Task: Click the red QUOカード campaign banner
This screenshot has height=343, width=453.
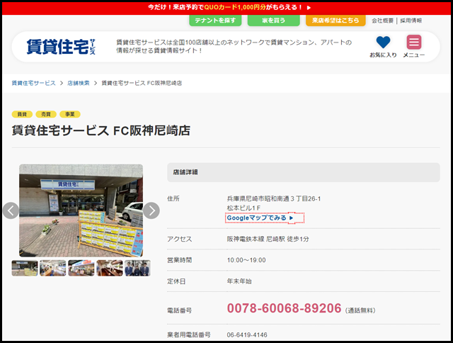Action: 226,7
